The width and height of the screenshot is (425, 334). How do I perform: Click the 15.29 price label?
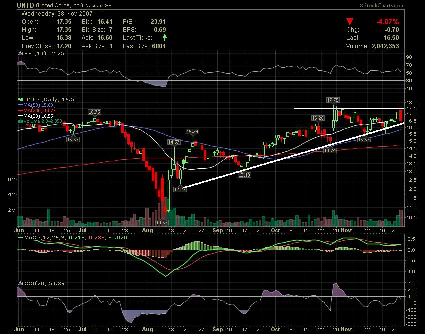pyautogui.click(x=192, y=132)
